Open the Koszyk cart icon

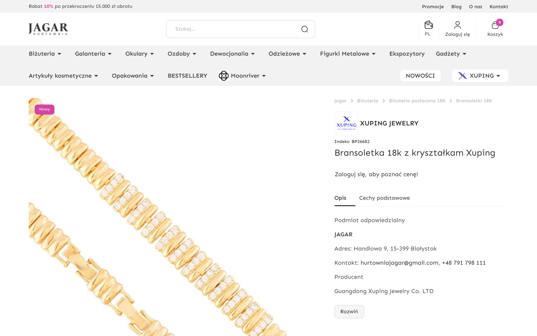pyautogui.click(x=495, y=25)
